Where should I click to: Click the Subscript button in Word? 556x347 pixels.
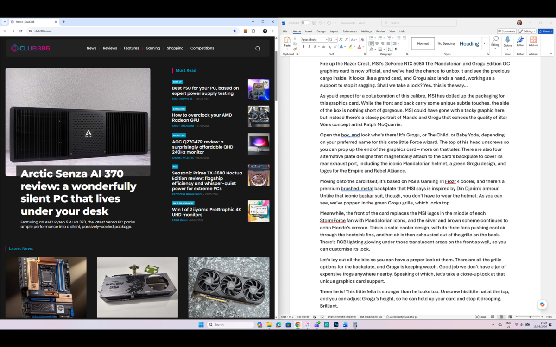329,47
